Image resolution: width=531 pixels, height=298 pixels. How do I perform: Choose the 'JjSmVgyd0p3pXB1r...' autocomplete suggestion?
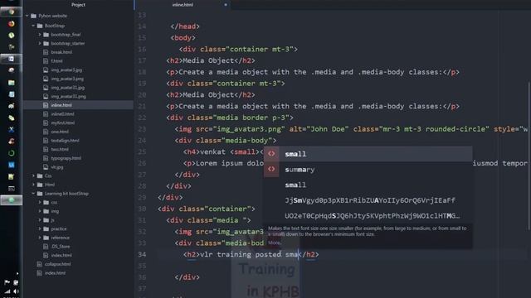tap(368, 200)
